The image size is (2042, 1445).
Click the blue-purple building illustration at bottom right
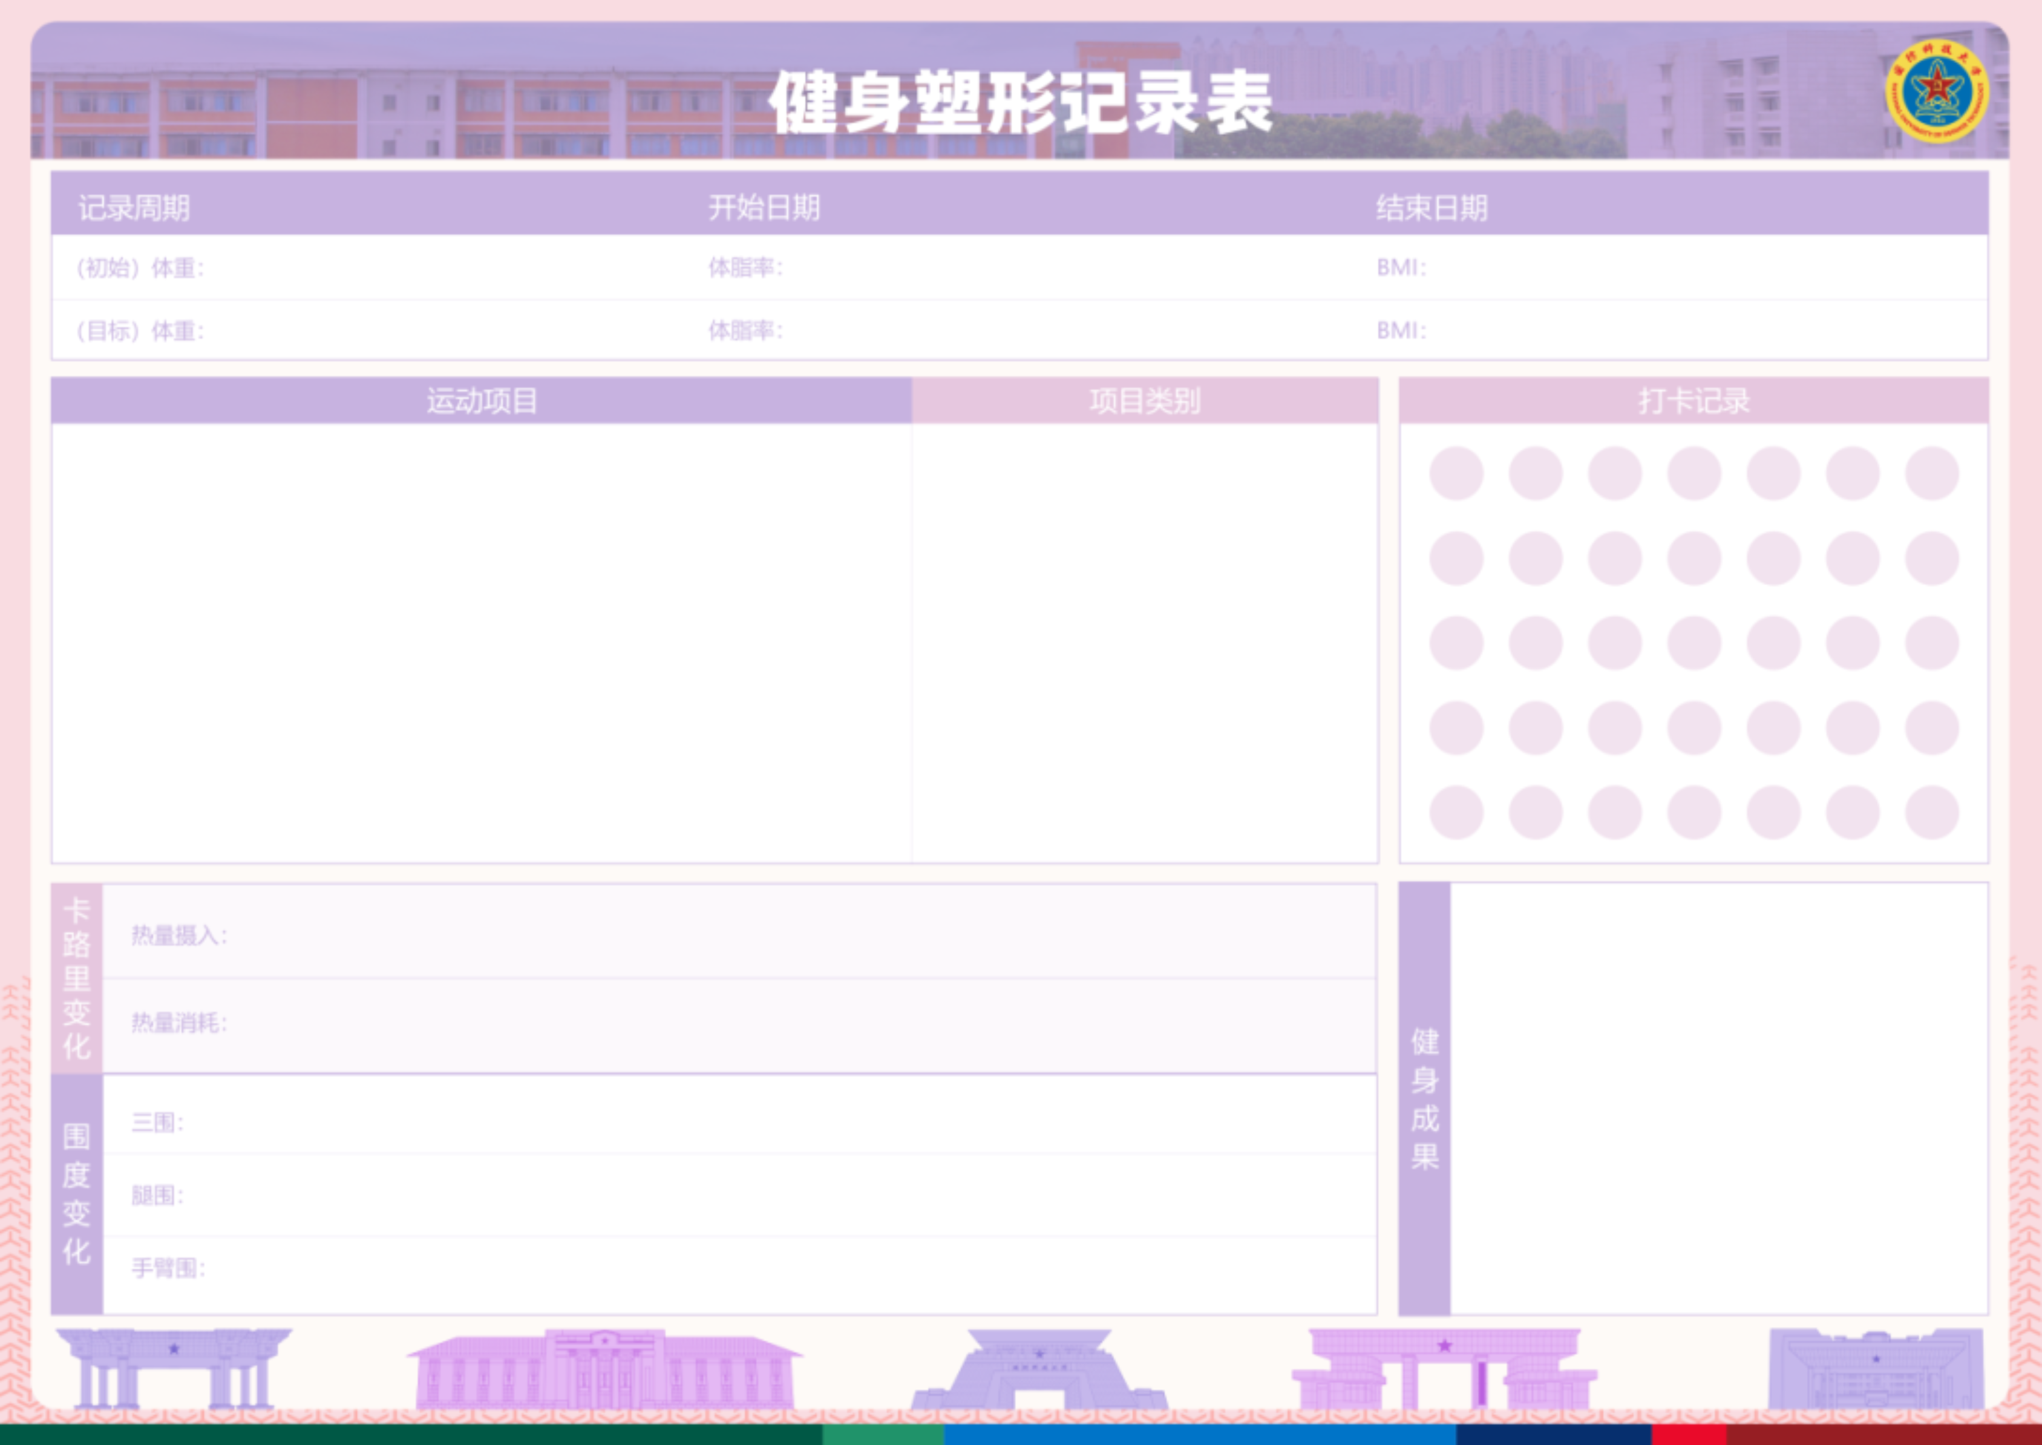click(x=1876, y=1370)
